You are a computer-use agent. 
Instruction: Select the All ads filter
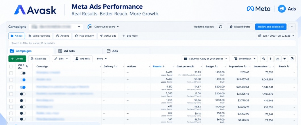(x=16, y=36)
